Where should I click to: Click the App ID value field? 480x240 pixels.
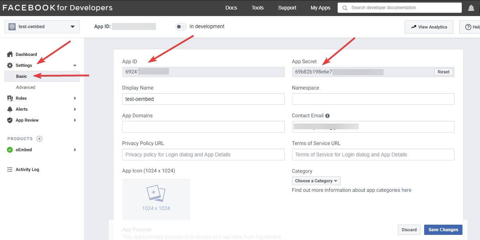(x=203, y=72)
